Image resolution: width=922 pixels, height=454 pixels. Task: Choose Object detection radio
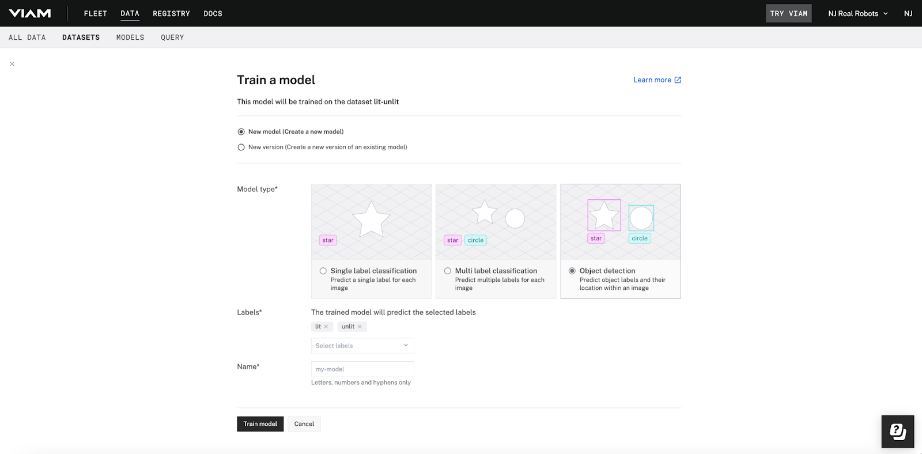click(572, 271)
